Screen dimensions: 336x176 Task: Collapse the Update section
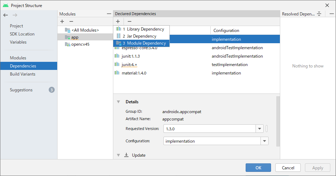coord(119,155)
